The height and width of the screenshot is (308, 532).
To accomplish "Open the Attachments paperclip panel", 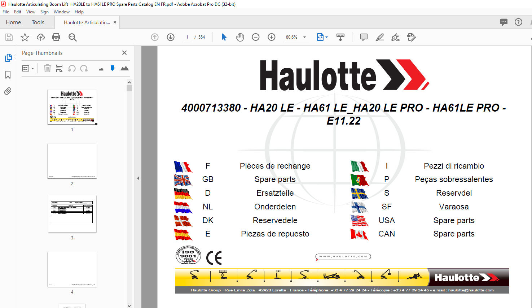I will (8, 91).
